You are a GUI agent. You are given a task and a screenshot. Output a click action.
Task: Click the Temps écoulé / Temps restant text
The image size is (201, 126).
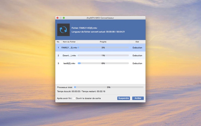(81, 91)
